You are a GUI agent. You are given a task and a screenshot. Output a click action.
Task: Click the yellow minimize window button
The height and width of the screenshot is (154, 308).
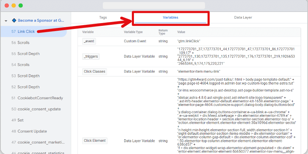(x=14, y=6)
